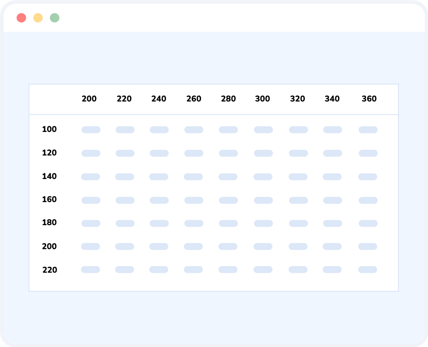Click the yellow minimize dot in the title bar
Viewport: 428px width, 347px height.
click(38, 18)
